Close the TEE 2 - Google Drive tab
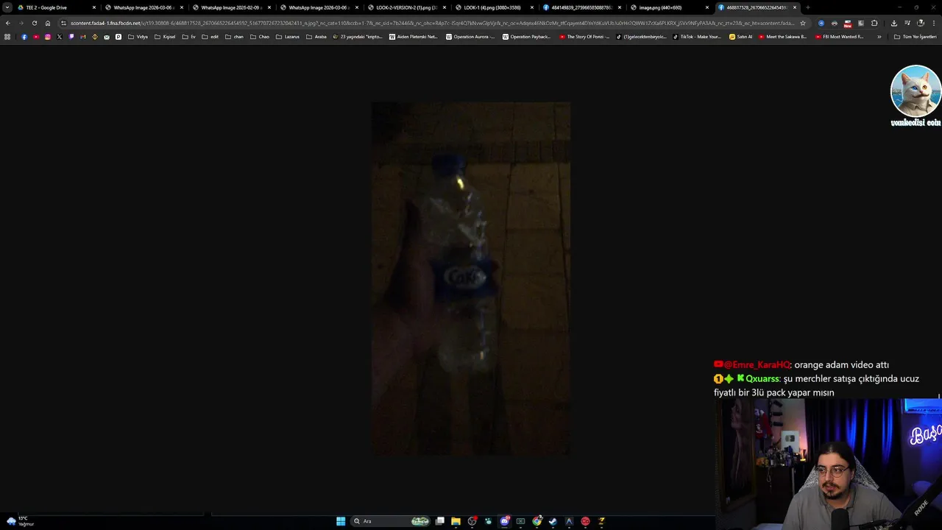The height and width of the screenshot is (530, 942). [x=94, y=7]
